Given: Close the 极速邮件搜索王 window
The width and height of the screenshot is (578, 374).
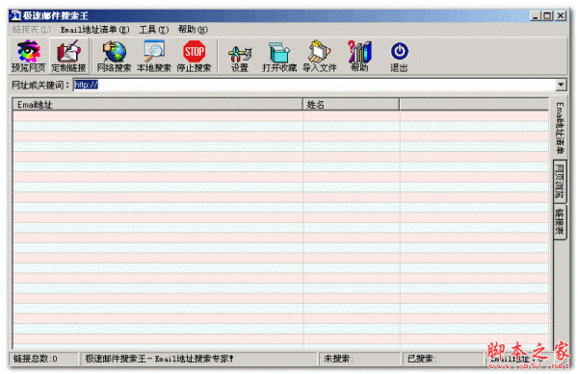Looking at the screenshot, I should [561, 15].
